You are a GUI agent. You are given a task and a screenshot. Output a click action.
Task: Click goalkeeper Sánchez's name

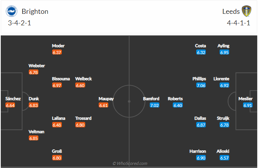pyautogui.click(x=13, y=99)
